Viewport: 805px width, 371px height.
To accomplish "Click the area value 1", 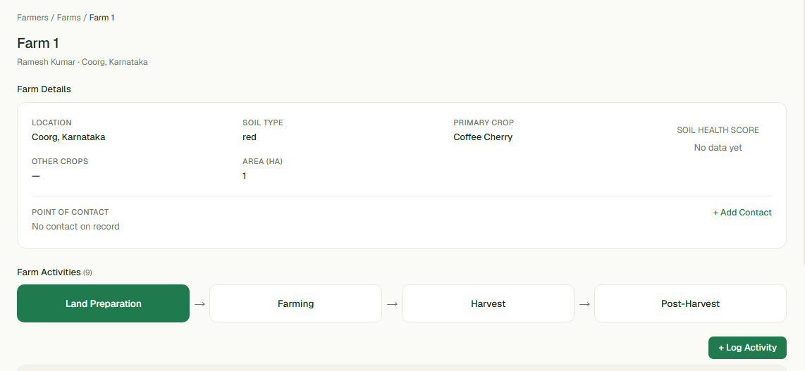I will 245,176.
